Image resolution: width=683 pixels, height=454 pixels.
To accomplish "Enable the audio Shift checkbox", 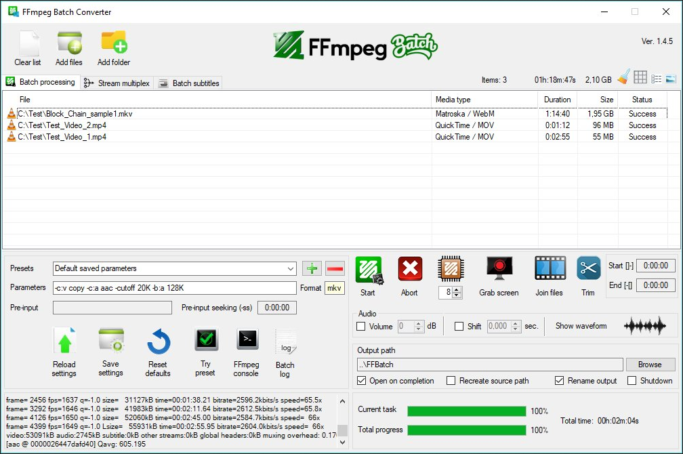I will [459, 327].
